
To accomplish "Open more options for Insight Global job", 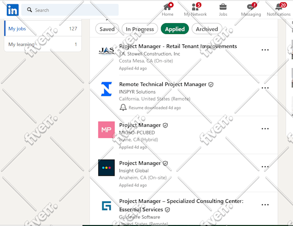I will point(265,166).
